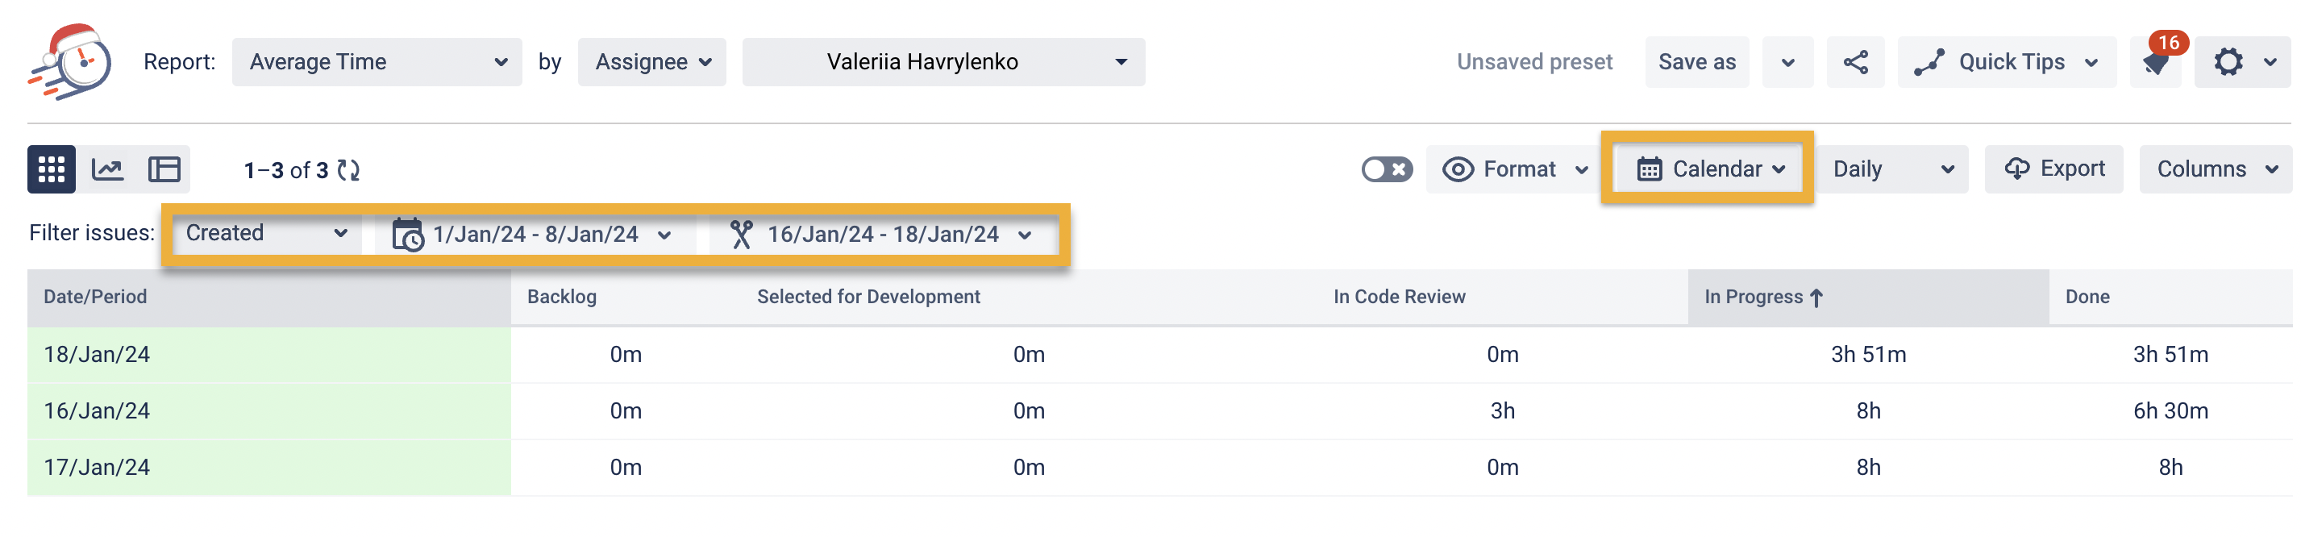Viewport: 2301px width, 537px height.
Task: Sort by Date/Period column header
Action: pyautogui.click(x=268, y=298)
